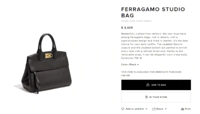Click the ADD TO BAG button label
This screenshot has width=200, height=114.
[x=158, y=85]
